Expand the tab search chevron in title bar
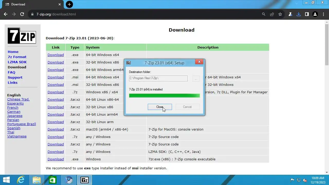This screenshot has height=185, width=329. [x=297, y=3]
